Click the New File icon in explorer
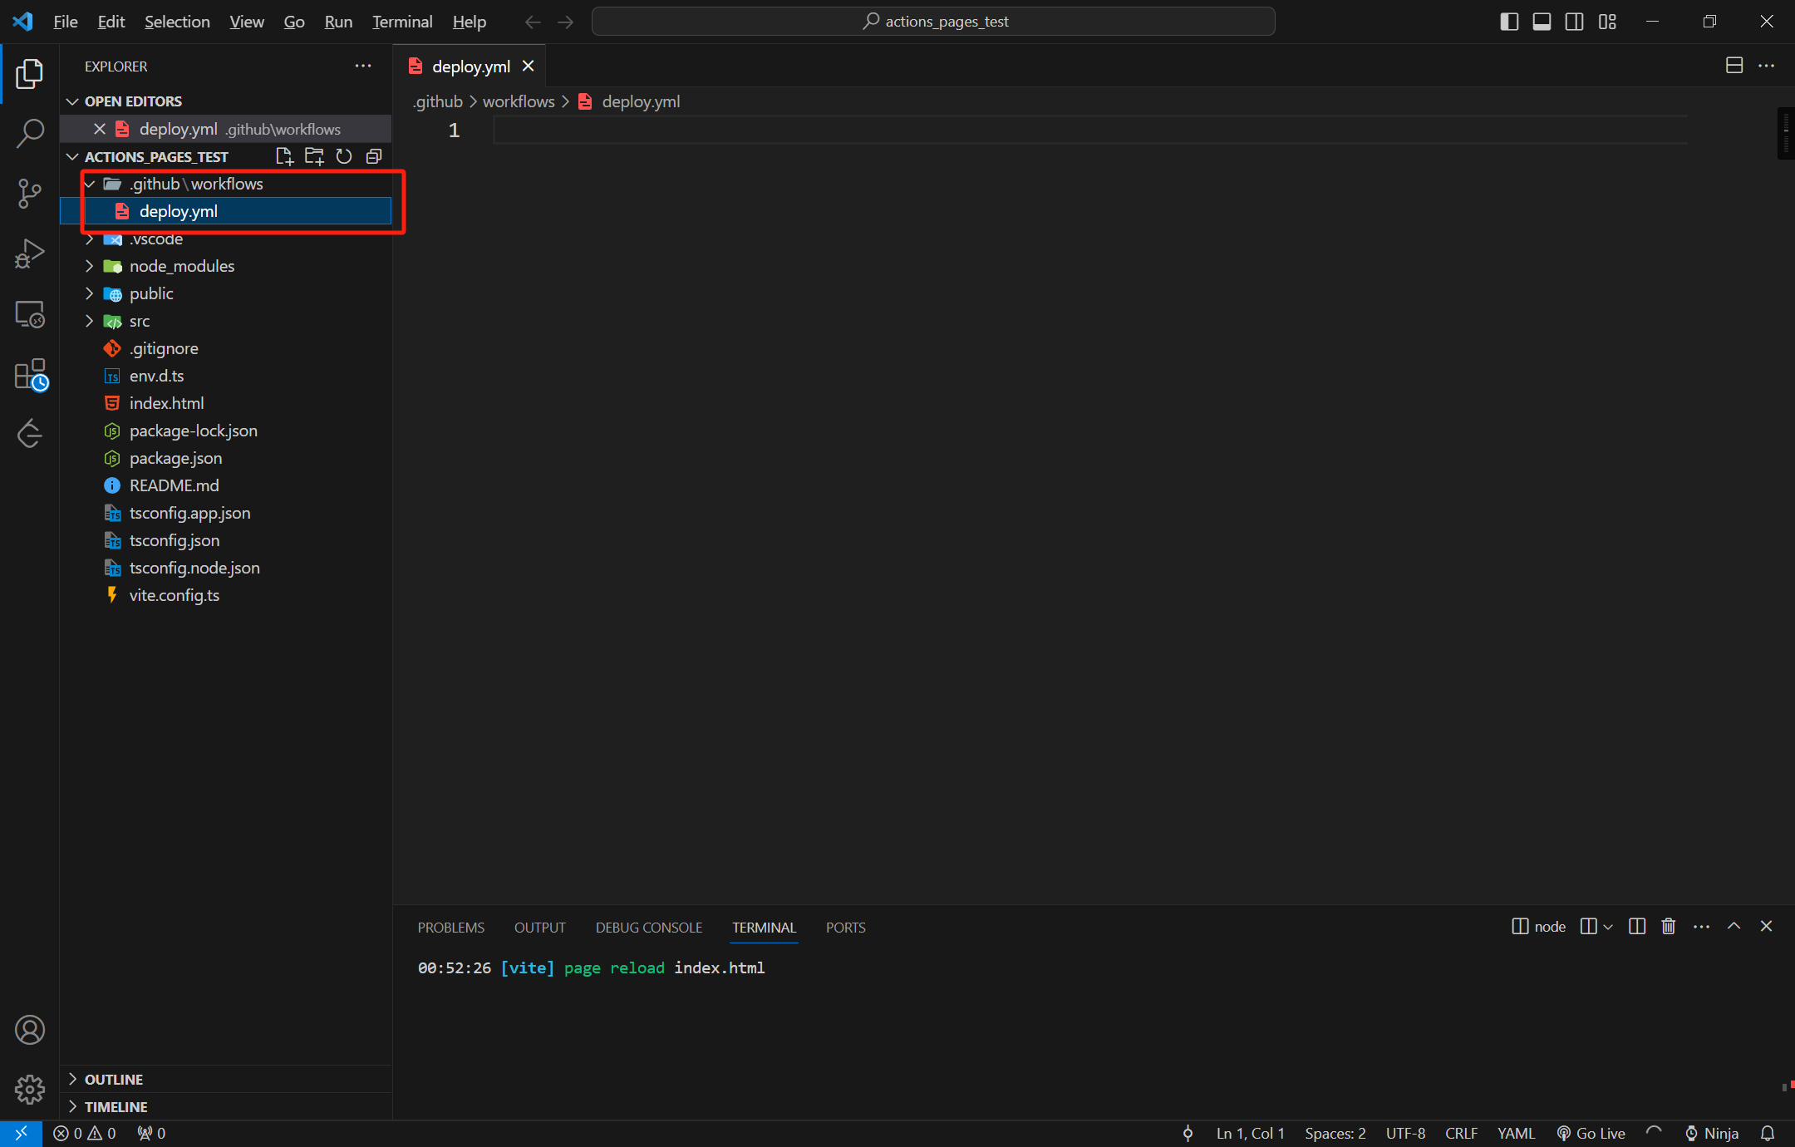Viewport: 1795px width, 1147px height. point(284,156)
